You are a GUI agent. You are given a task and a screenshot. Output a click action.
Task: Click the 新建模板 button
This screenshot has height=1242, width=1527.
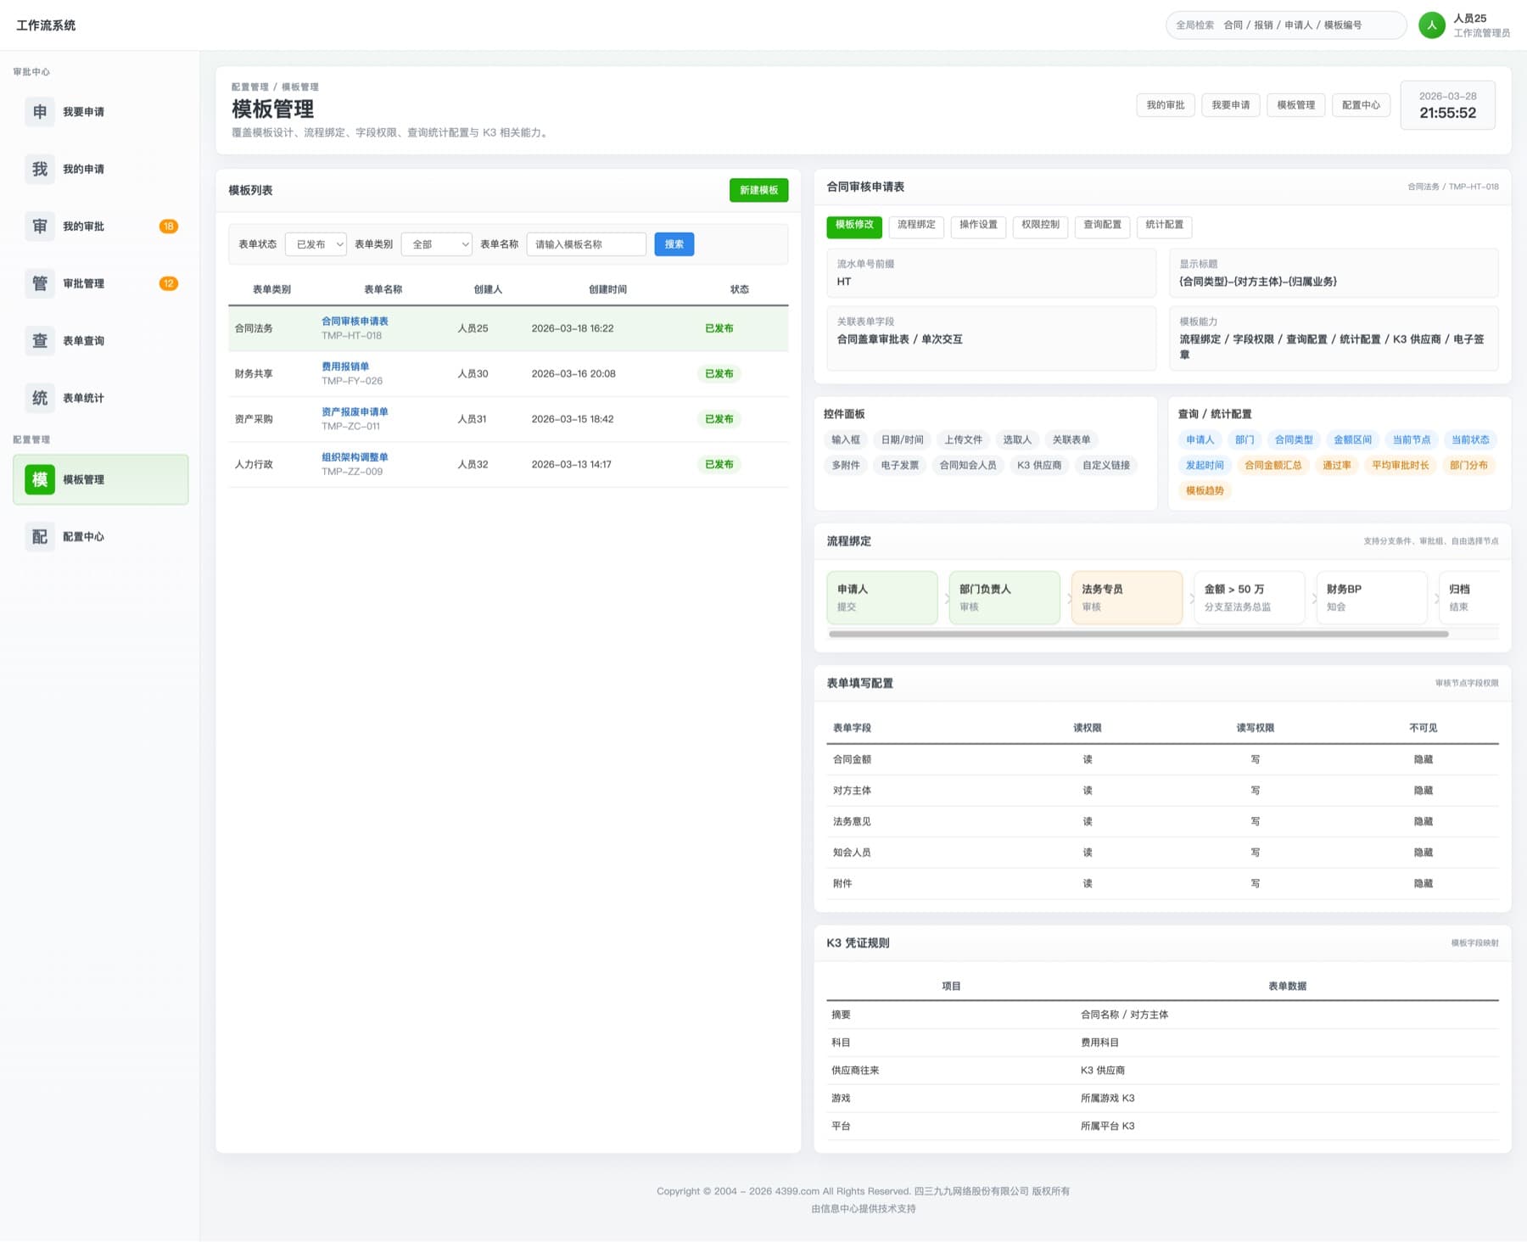pyautogui.click(x=758, y=190)
